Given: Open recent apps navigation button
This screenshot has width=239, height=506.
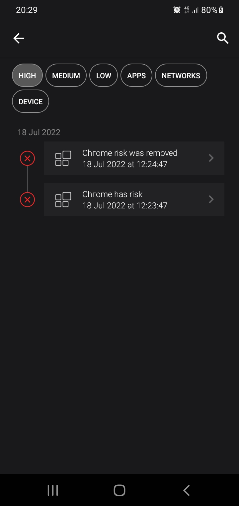Looking at the screenshot, I should coord(53,490).
